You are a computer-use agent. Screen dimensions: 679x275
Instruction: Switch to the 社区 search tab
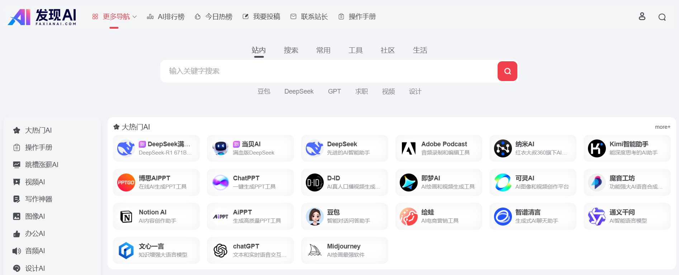388,50
